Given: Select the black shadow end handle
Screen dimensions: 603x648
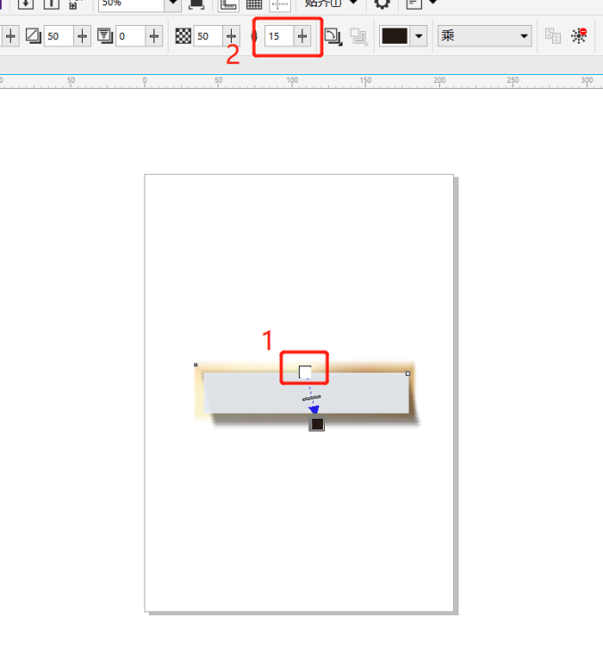Looking at the screenshot, I should click(317, 424).
